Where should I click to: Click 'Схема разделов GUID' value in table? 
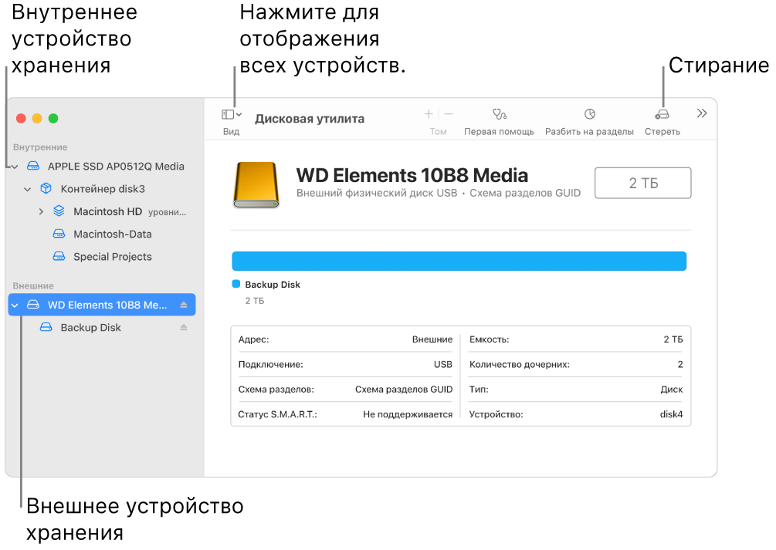[404, 390]
